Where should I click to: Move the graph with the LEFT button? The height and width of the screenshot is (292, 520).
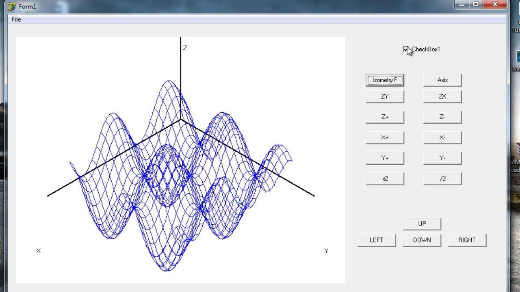click(x=377, y=240)
